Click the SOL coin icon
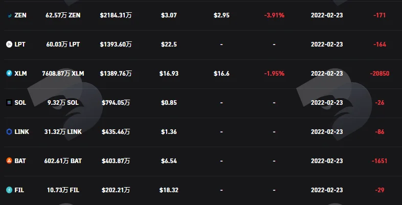The width and height of the screenshot is (402, 205). (x=9, y=103)
